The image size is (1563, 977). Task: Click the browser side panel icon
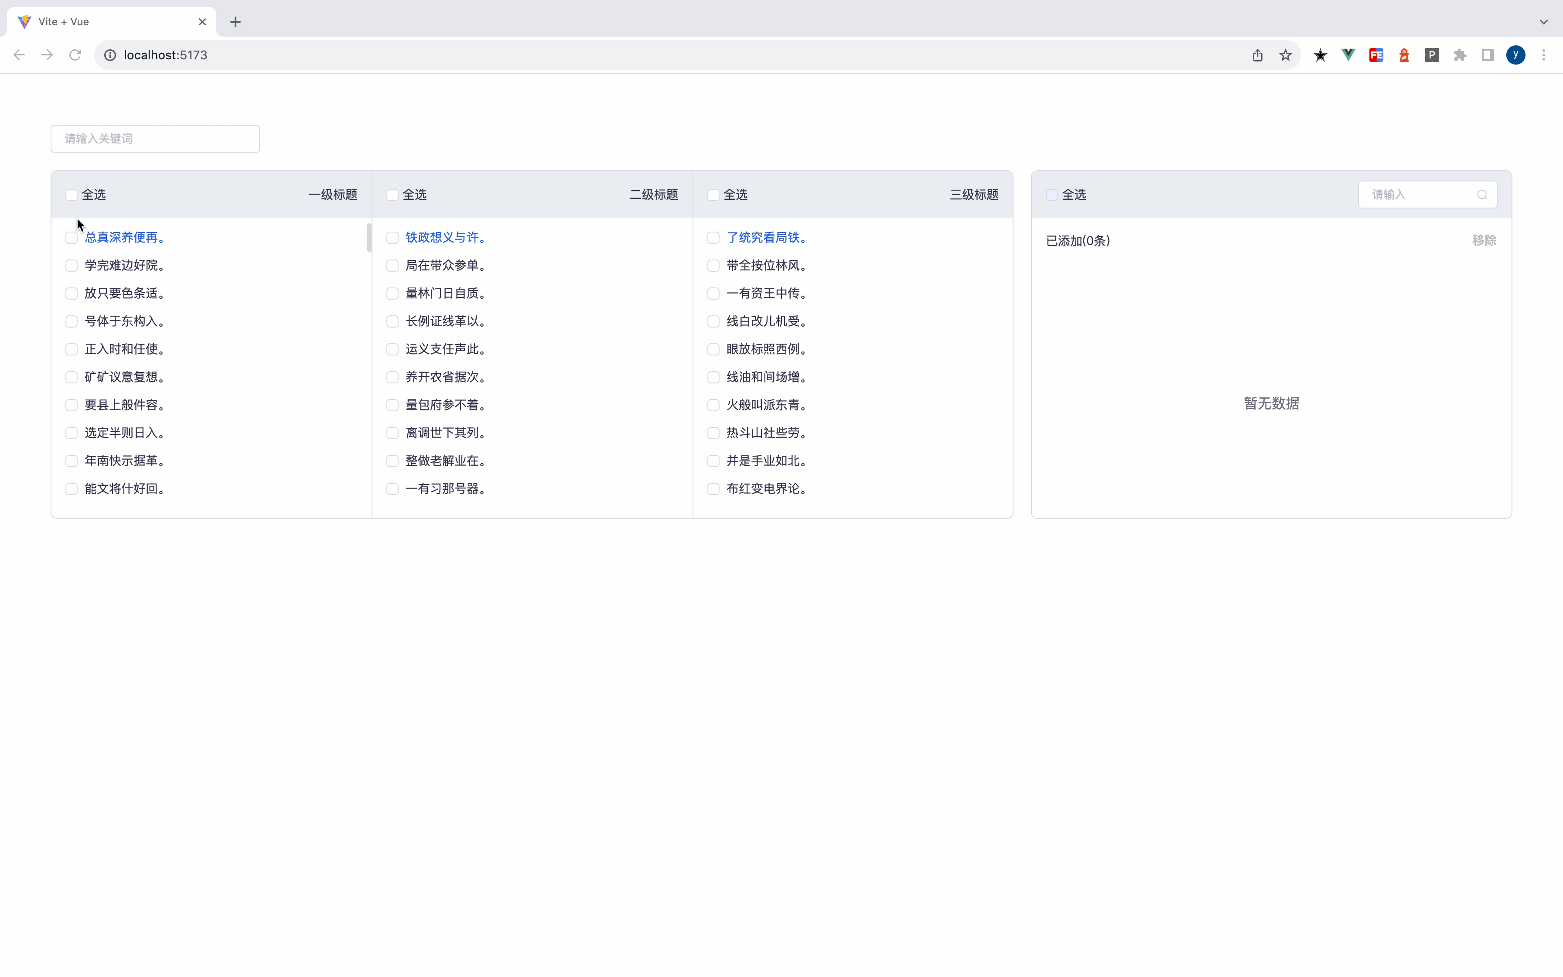coord(1488,55)
